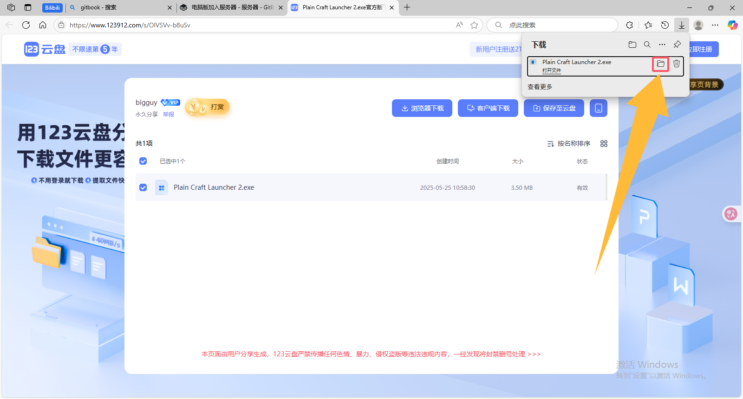Toggle the select-all checkbox
Screen dimensions: 743x399
143,161
